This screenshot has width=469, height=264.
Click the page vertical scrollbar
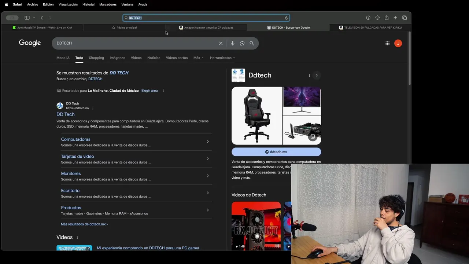coord(409,58)
